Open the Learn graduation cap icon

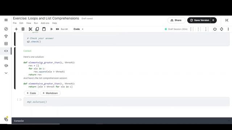coord(6,66)
